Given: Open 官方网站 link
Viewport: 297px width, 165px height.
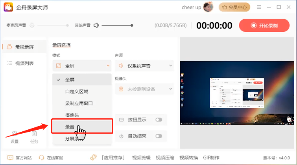Looking at the screenshot, I should click(x=24, y=158).
